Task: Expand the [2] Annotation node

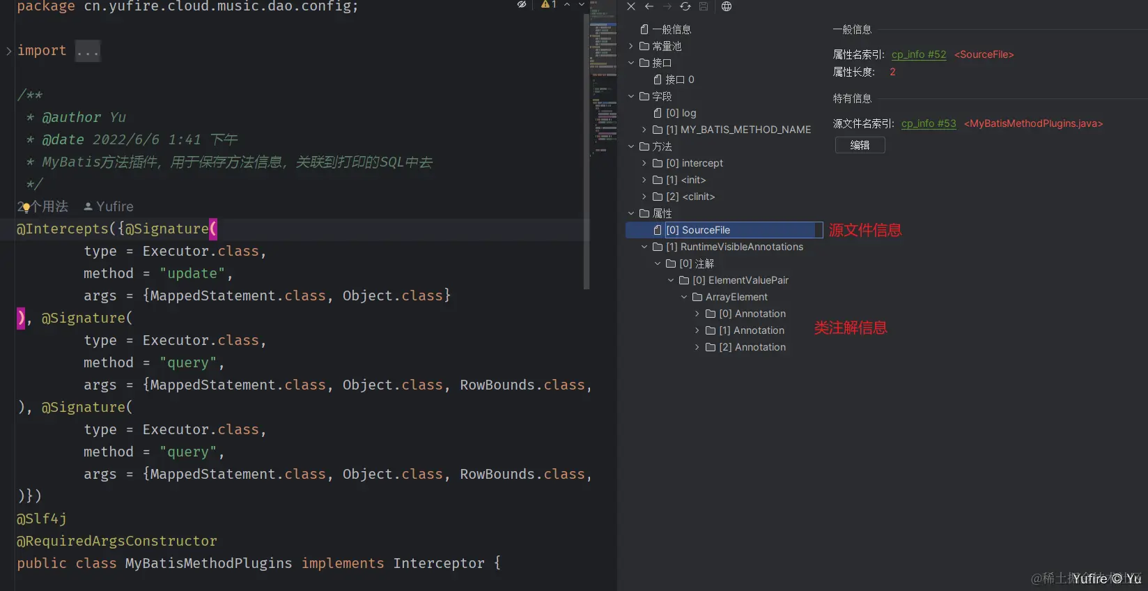Action: pyautogui.click(x=697, y=347)
